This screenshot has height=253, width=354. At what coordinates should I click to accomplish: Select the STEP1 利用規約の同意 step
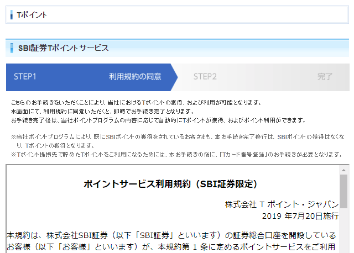(x=92, y=77)
